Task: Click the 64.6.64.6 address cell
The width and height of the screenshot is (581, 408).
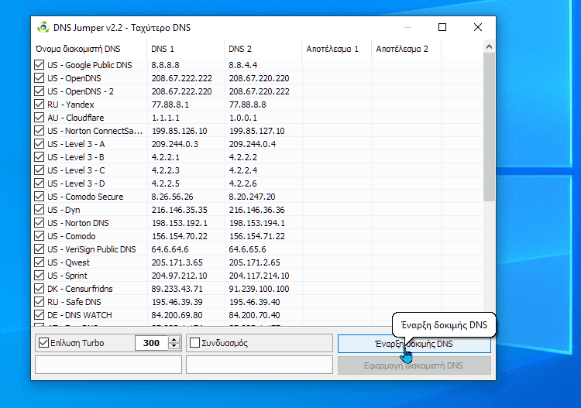Action: click(x=170, y=249)
